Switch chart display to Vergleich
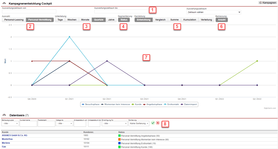The height and width of the screenshot is (149, 278). (160, 20)
